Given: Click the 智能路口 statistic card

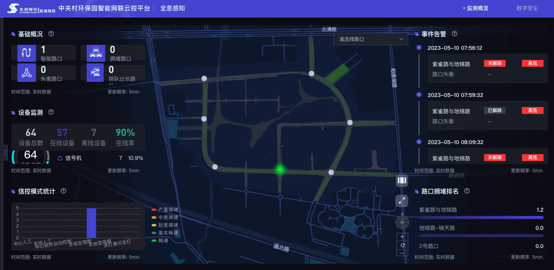Looking at the screenshot, I should coord(46,53).
